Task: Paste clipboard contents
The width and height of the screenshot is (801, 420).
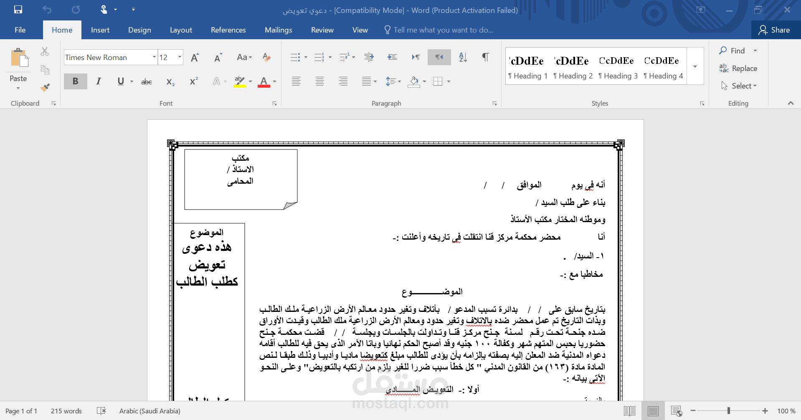Action: [19, 58]
